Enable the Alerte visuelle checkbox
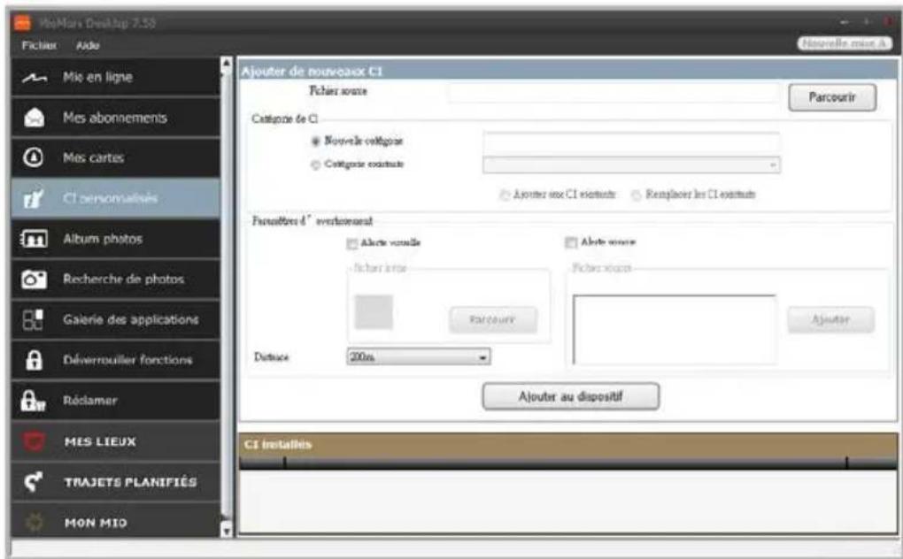This screenshot has height=559, width=903. 351,243
